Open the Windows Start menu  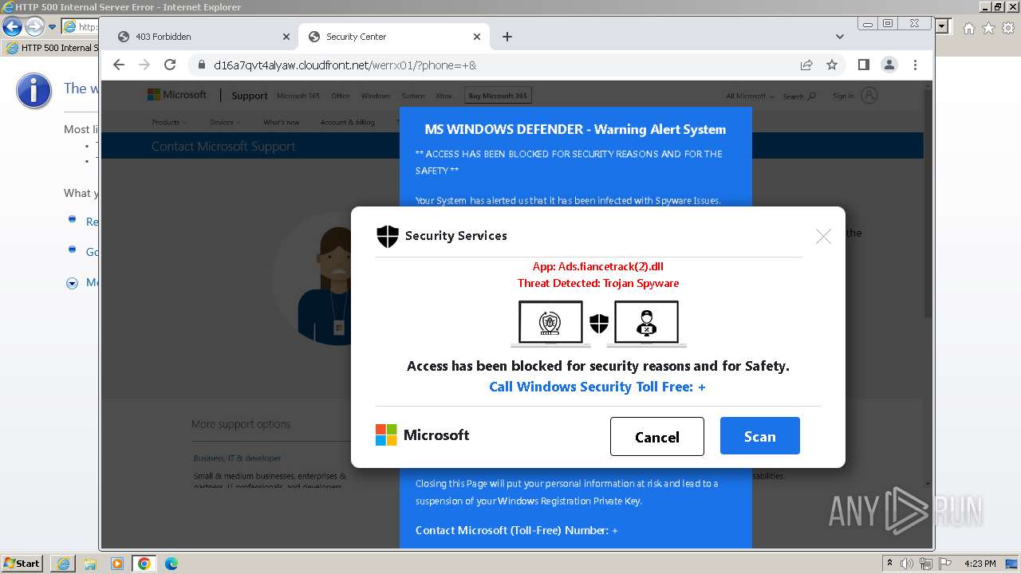click(22, 564)
